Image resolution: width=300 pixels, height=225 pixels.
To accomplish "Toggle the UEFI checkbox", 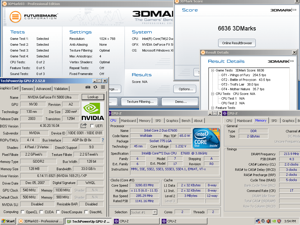I will [x=92, y=126].
